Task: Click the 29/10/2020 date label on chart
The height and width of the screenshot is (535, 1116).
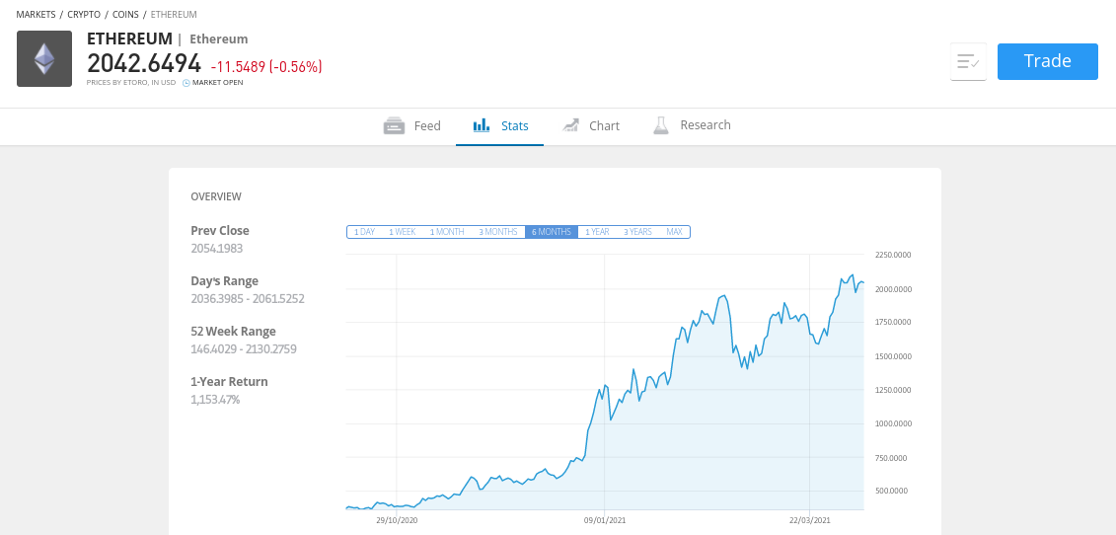Action: [397, 521]
